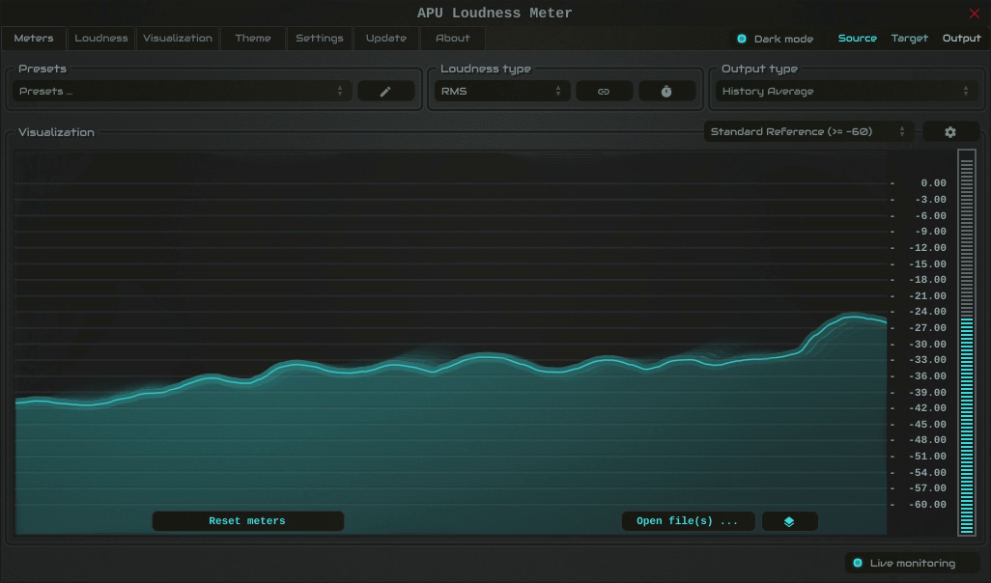This screenshot has width=991, height=583.
Task: Close the APU Loudness Meter window
Action: (974, 14)
